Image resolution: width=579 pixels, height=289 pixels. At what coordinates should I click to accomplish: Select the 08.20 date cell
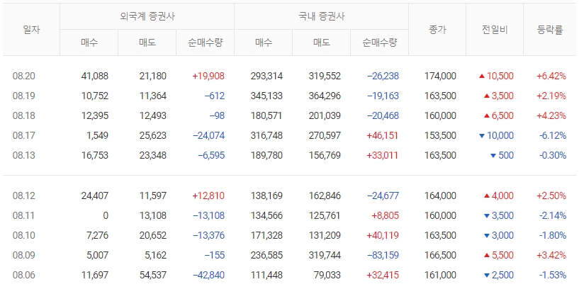pos(23,76)
